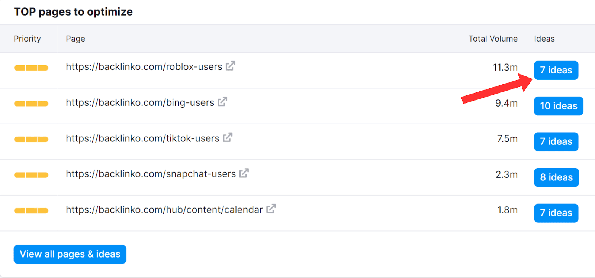
Task: Click the Ideas column header
Action: (x=544, y=39)
